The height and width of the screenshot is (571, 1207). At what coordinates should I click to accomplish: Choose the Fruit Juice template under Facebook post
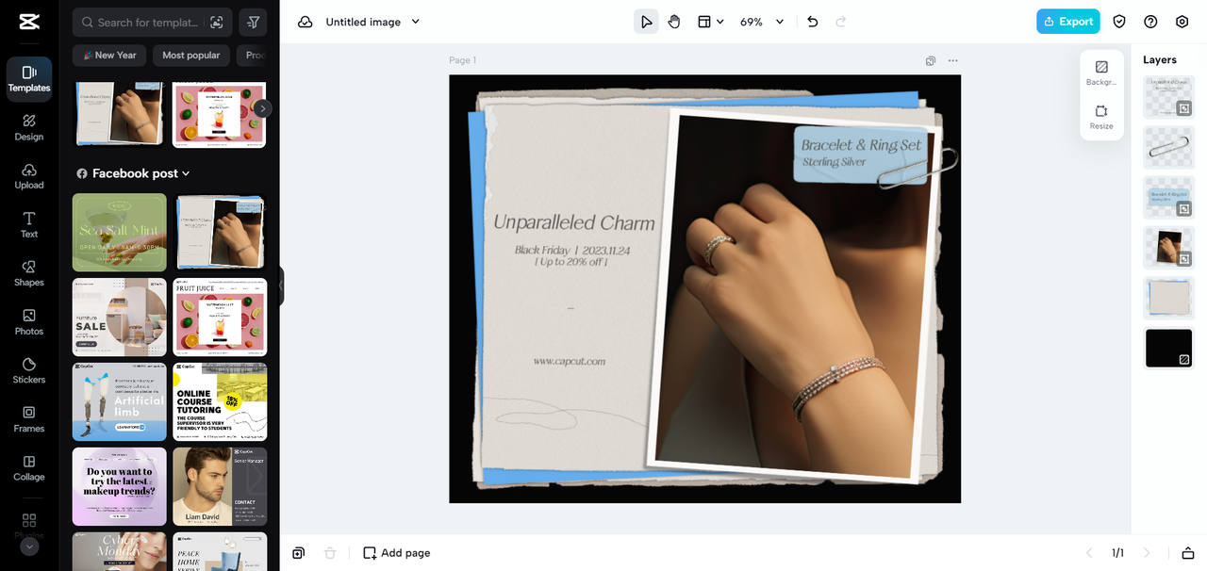pos(220,318)
